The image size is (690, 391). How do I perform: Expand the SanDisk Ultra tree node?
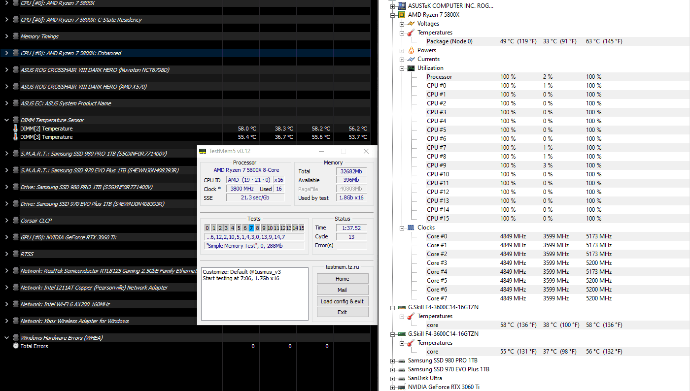pyautogui.click(x=393, y=378)
